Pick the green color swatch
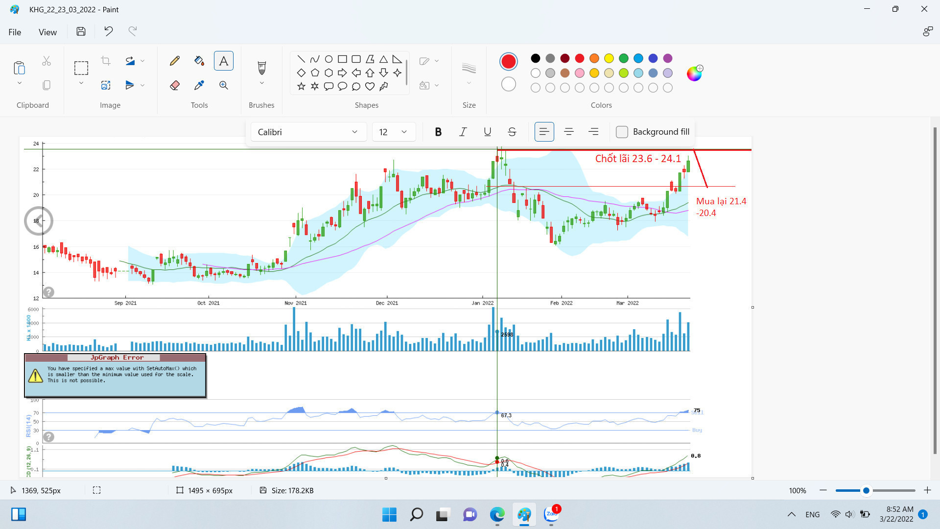Viewport: 940px width, 529px height. coord(623,58)
